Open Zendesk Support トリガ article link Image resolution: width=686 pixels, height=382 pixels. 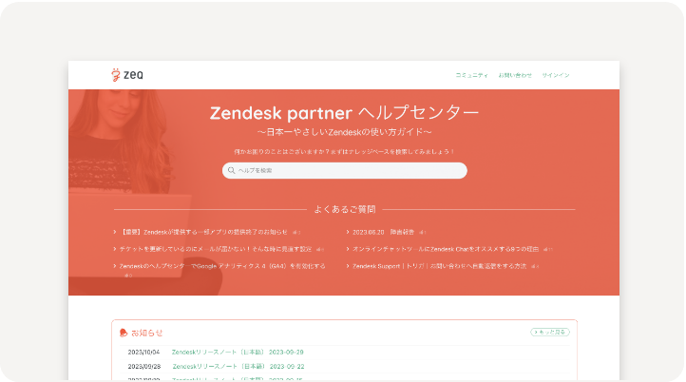[439, 266]
